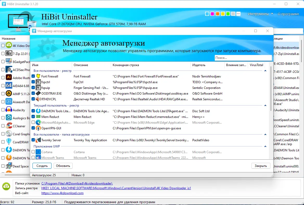This screenshot has width=304, height=205.
Task: Click the Обновить button
Action: point(63,166)
